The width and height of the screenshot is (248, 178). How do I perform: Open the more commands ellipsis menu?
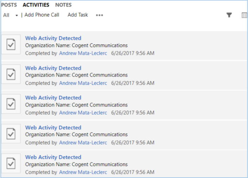tap(99, 15)
